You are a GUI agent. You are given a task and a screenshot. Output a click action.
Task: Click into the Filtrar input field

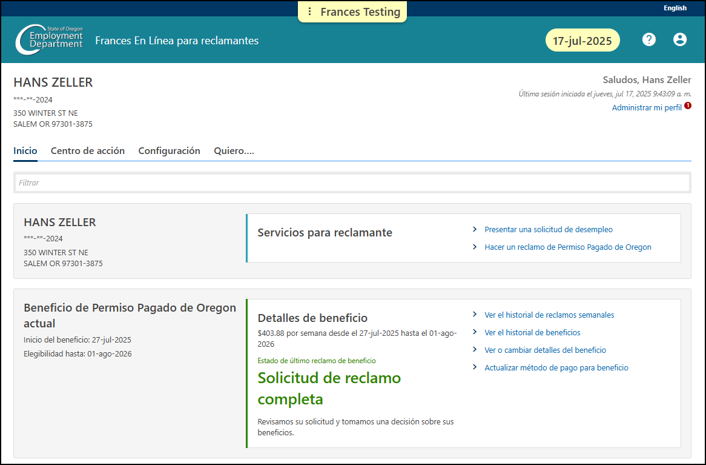pos(352,182)
